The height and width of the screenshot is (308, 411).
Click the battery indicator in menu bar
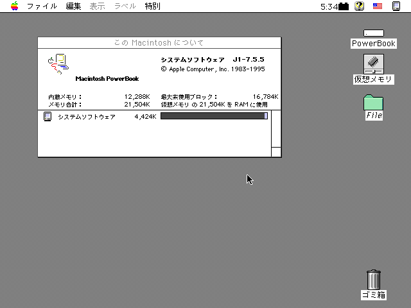click(x=344, y=6)
